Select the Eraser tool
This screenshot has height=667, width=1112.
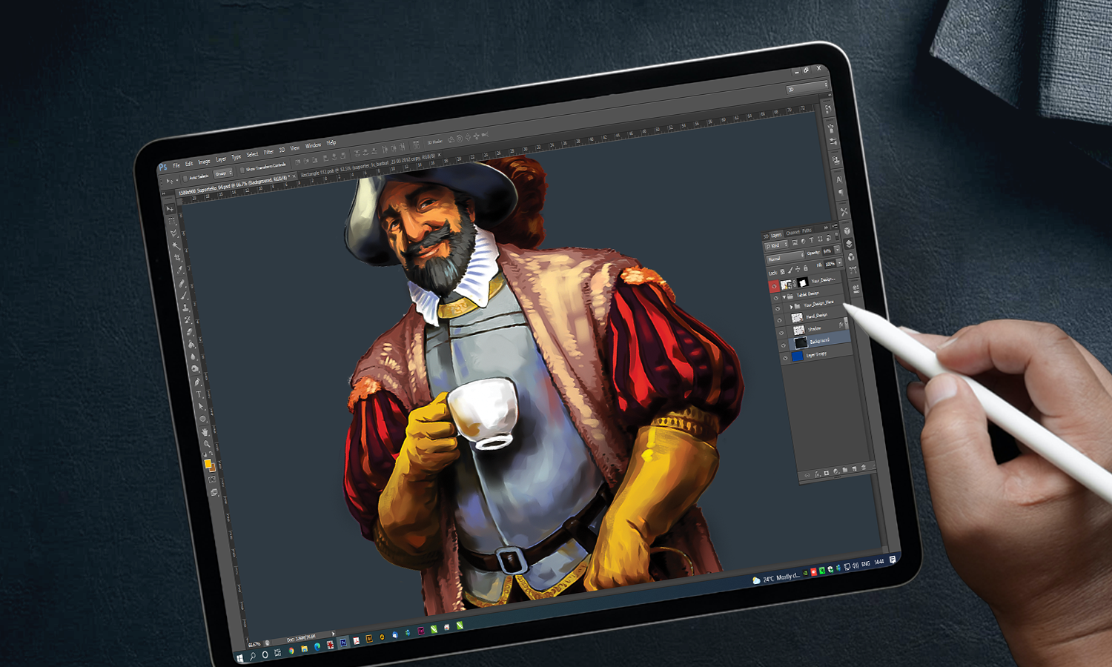click(189, 332)
